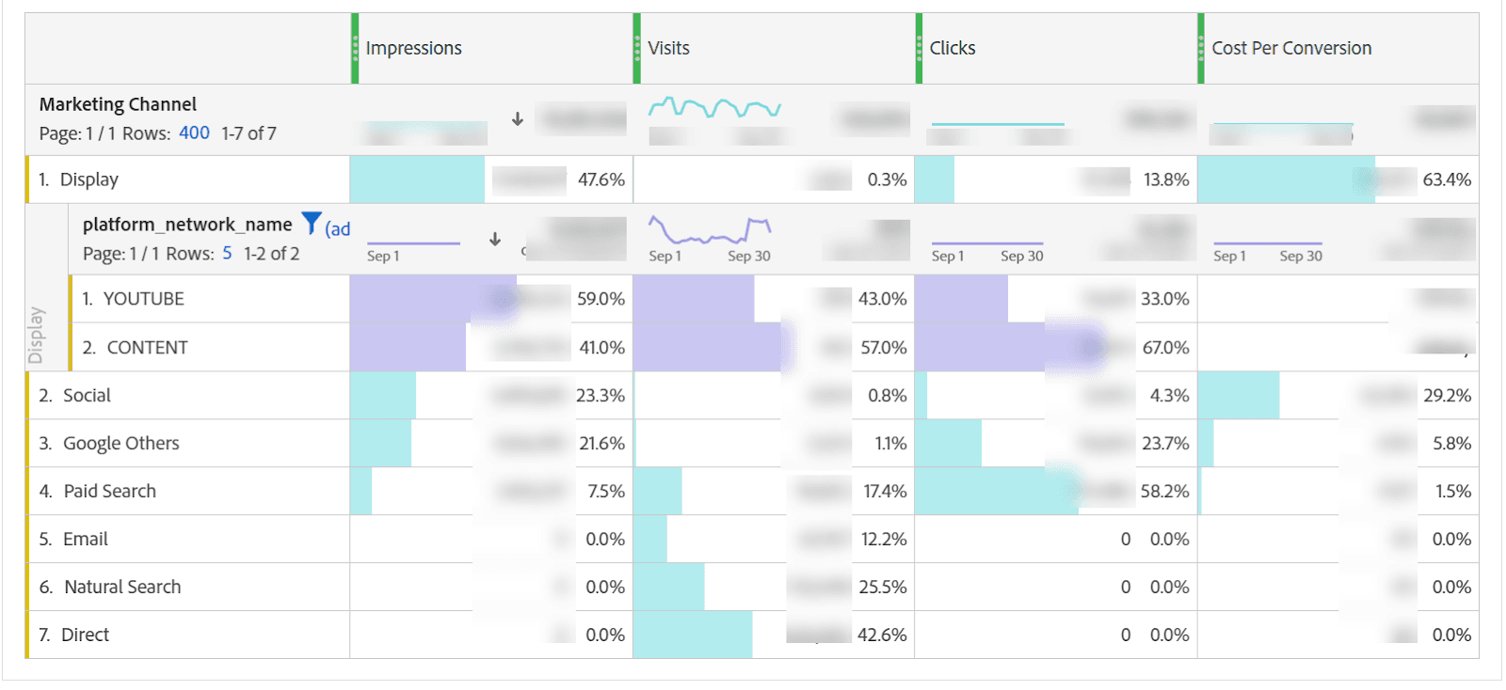The height and width of the screenshot is (690, 1506).
Task: Click the sort arrow inside the breakdown table
Action: 494,240
